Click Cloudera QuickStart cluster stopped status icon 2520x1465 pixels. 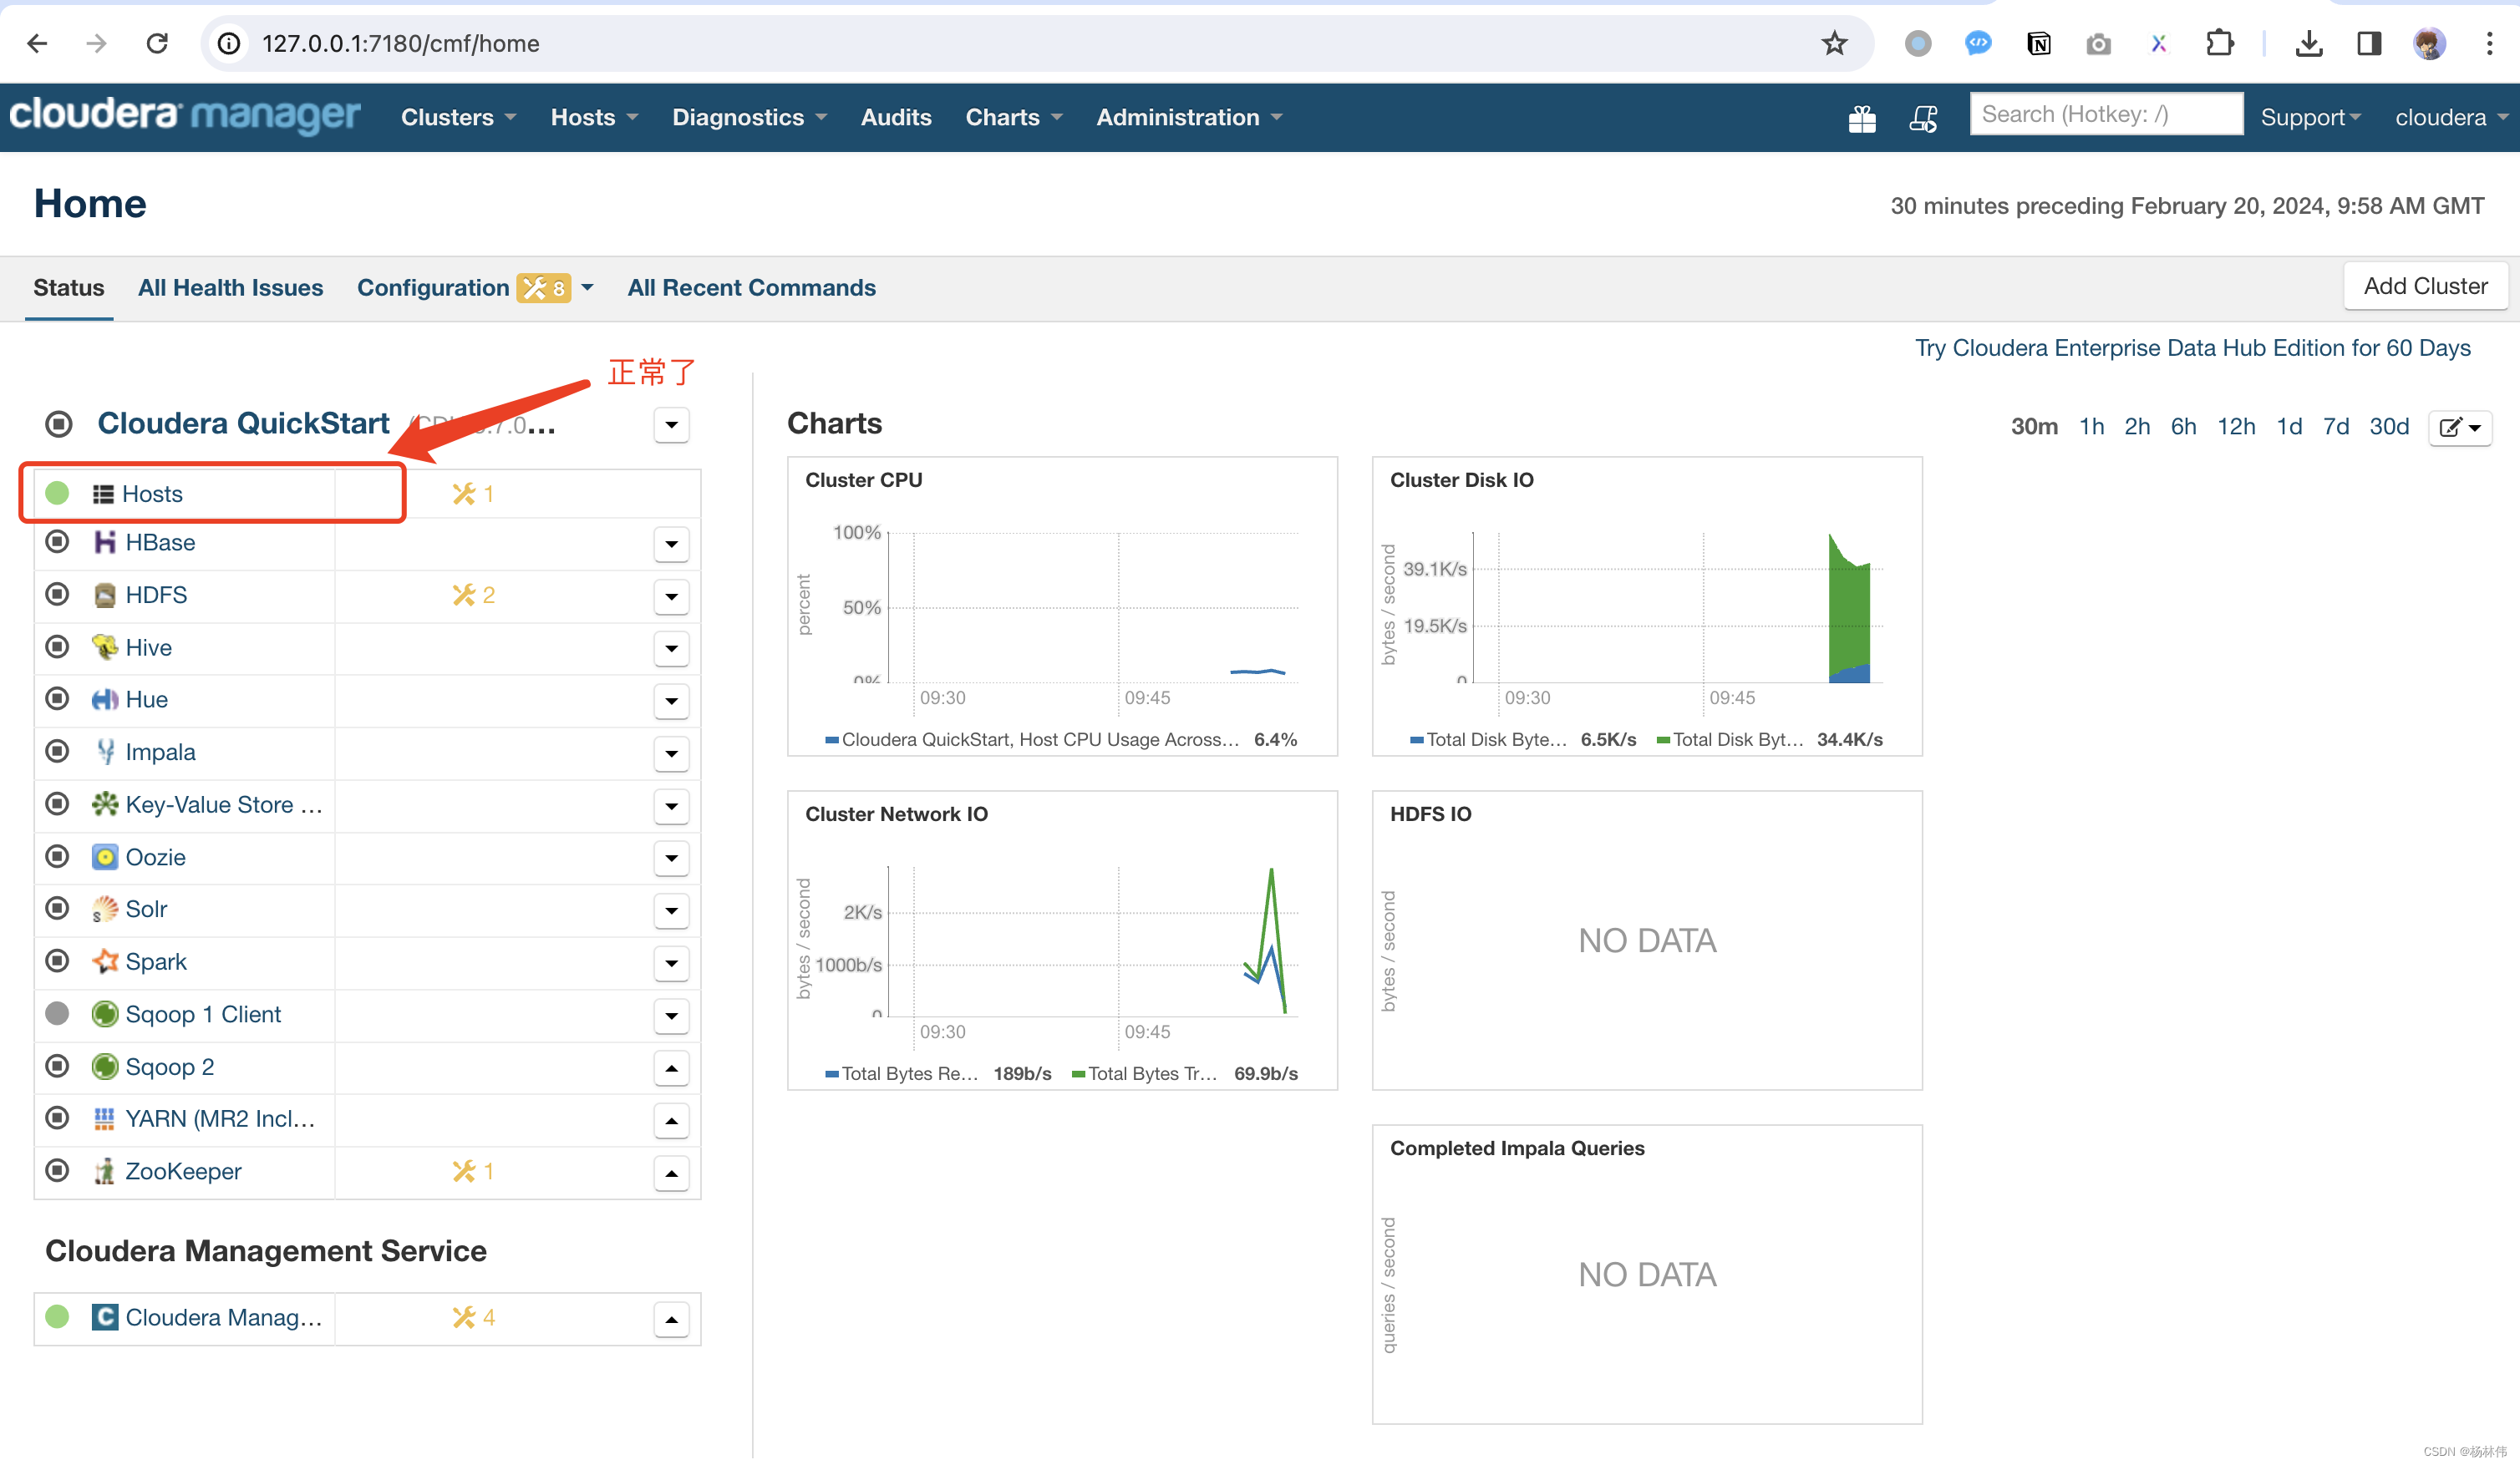[59, 423]
